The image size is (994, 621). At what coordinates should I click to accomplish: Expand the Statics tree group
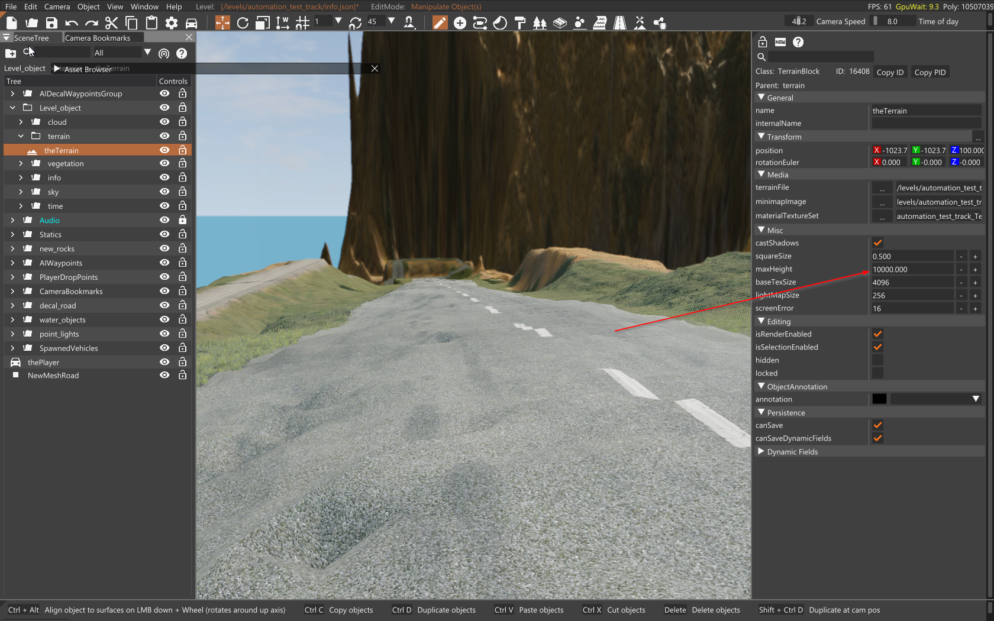click(x=12, y=235)
